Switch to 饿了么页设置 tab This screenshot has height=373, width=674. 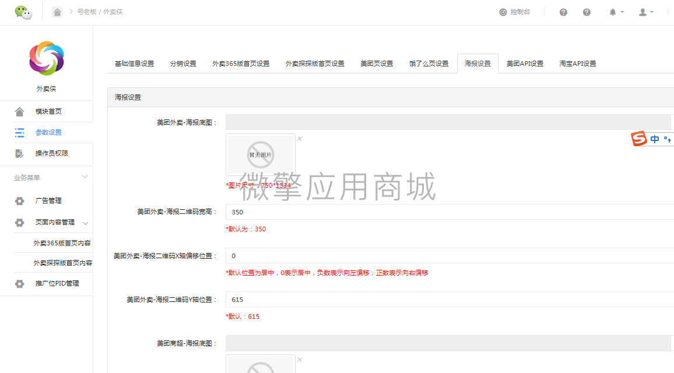click(429, 64)
